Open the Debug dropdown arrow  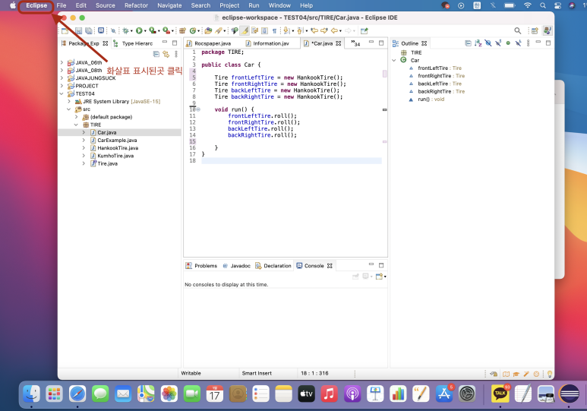[131, 31]
